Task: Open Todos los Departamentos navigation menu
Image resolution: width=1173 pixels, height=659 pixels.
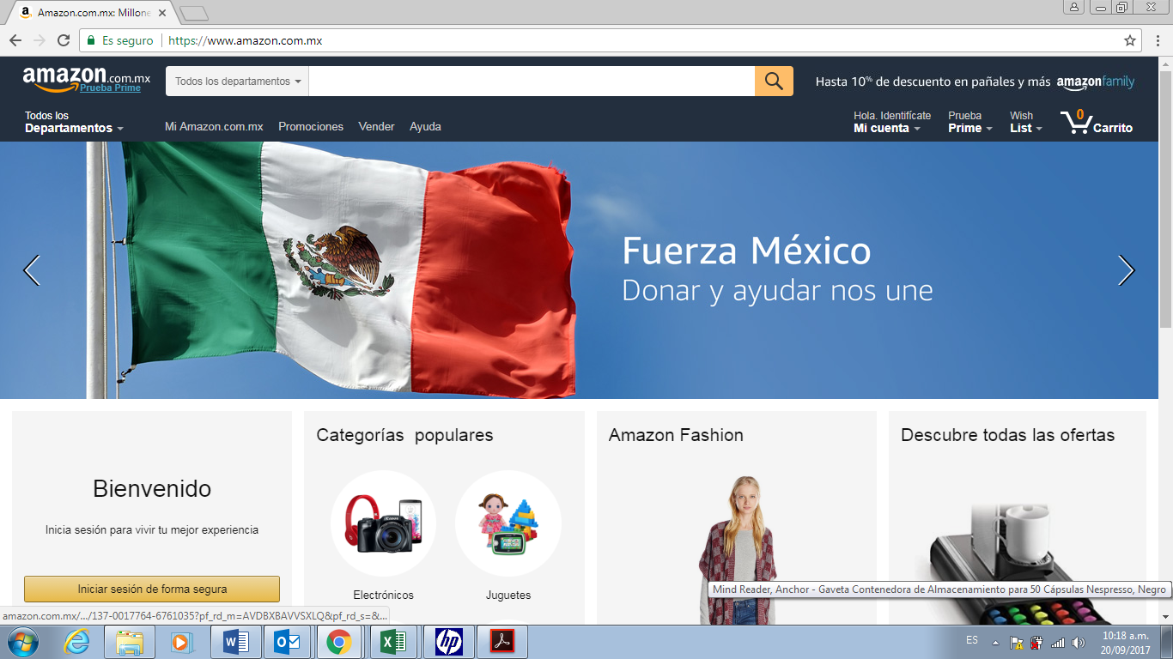Action: click(74, 122)
